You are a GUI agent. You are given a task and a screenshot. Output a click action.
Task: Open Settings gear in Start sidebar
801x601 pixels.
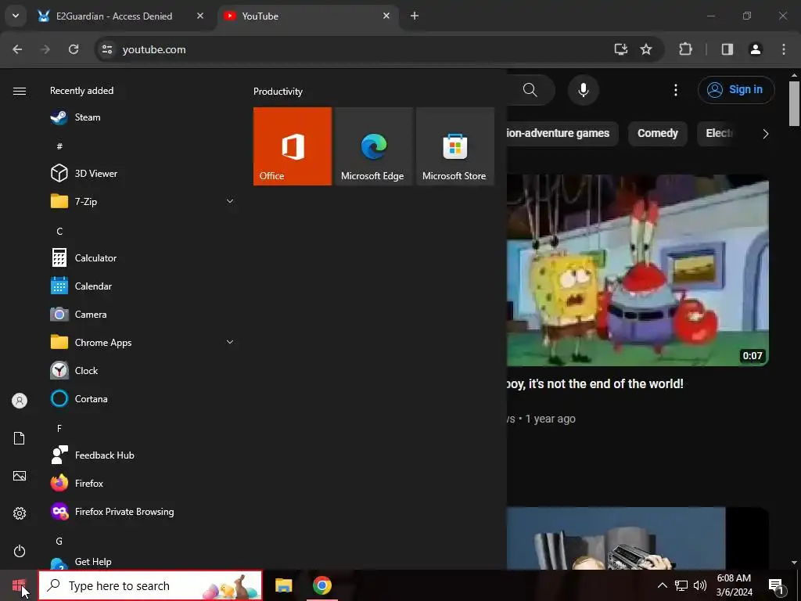click(x=20, y=513)
